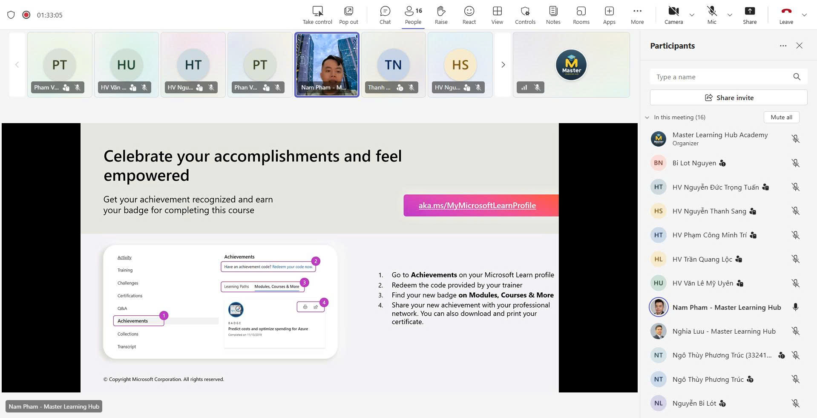
Task: Expand Camera options dropdown arrow
Action: pos(692,15)
